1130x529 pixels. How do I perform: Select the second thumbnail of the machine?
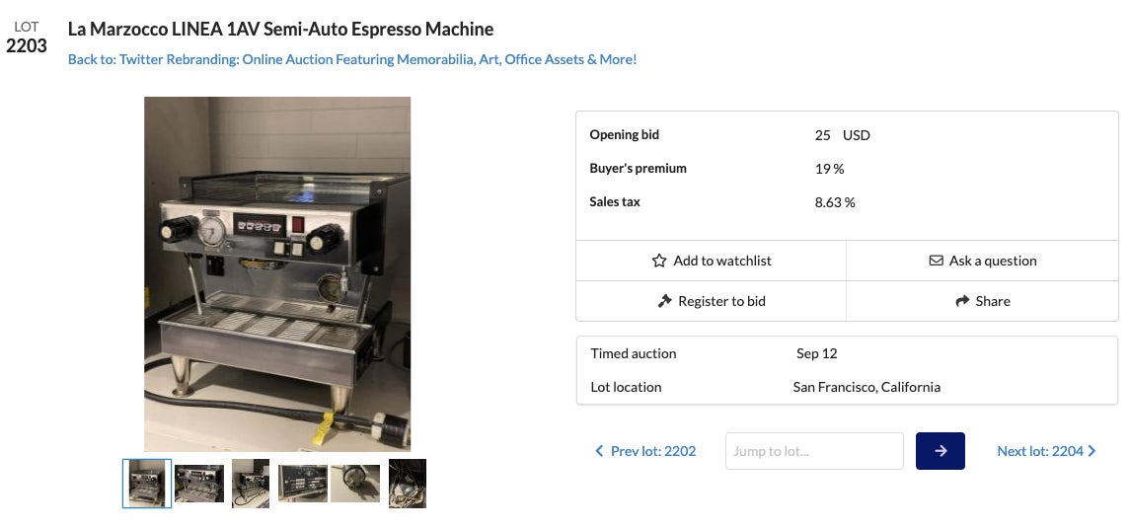click(199, 484)
